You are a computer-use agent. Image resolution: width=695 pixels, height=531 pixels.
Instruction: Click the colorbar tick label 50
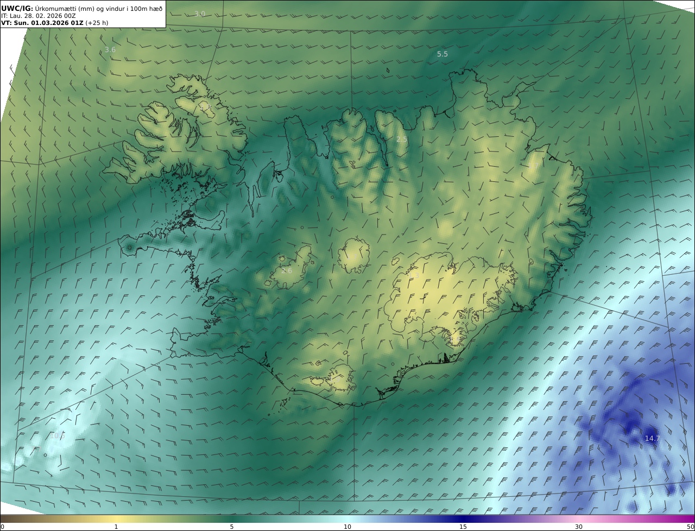point(691,527)
